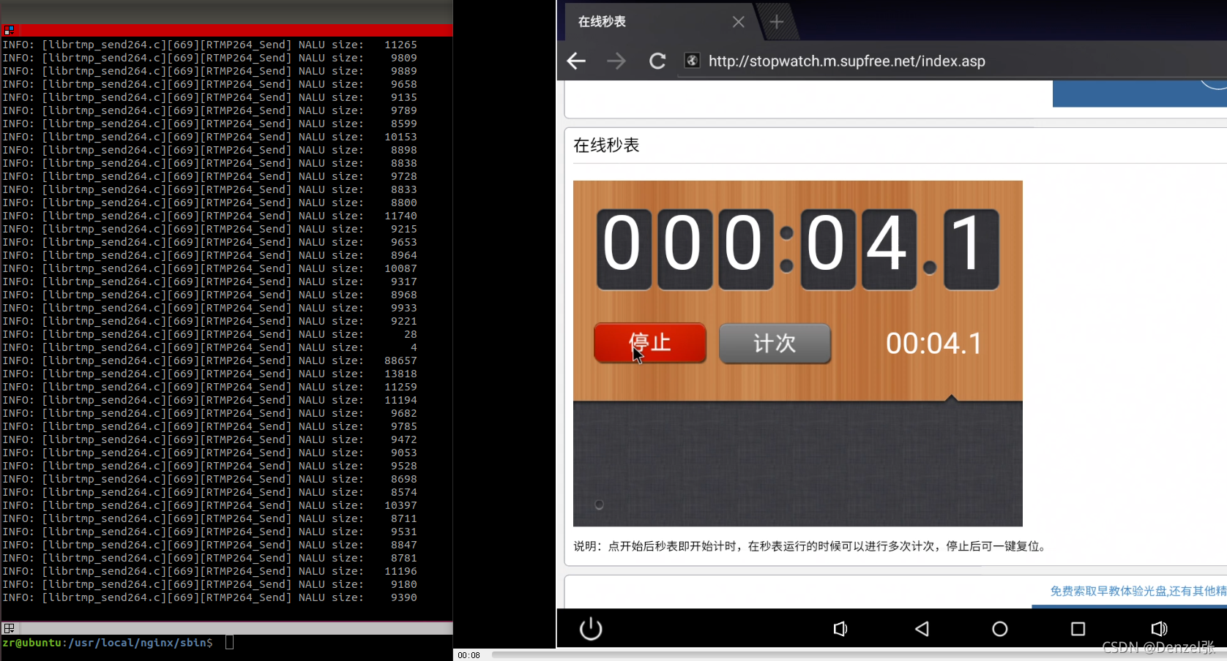
Task: Mute audio using the right speaker icon
Action: click(x=1159, y=628)
